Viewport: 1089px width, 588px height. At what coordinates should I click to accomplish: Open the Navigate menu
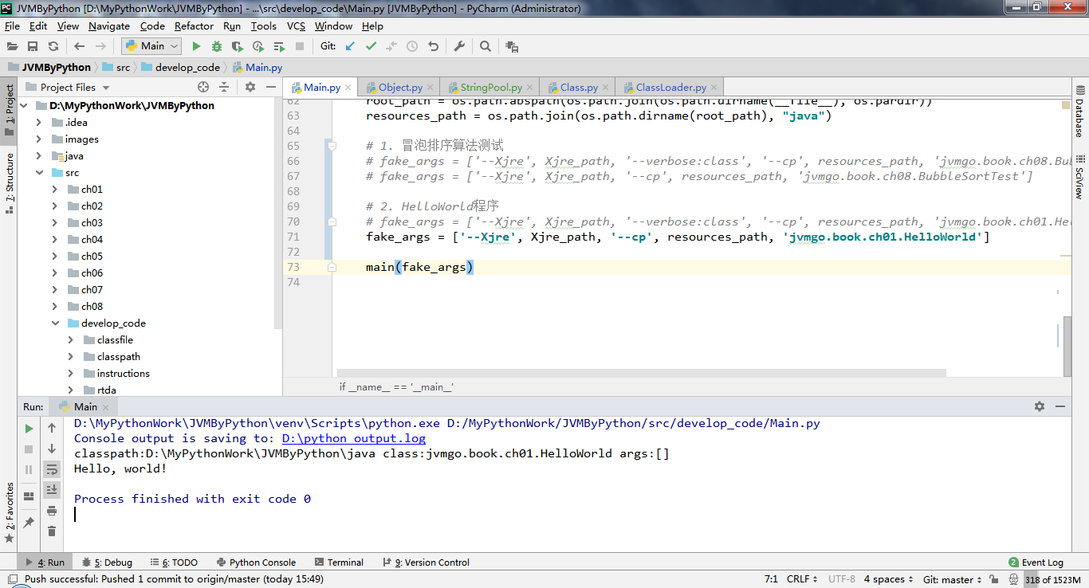[x=109, y=25]
